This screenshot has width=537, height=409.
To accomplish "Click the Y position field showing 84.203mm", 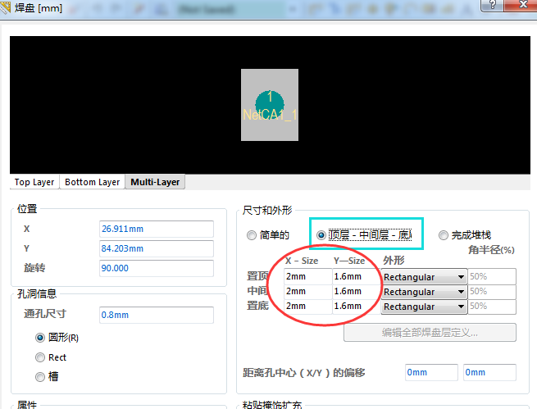I will pos(155,248).
